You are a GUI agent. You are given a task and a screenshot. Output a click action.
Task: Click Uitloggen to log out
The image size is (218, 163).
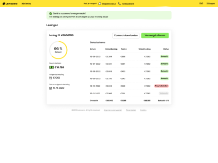click(211, 3)
